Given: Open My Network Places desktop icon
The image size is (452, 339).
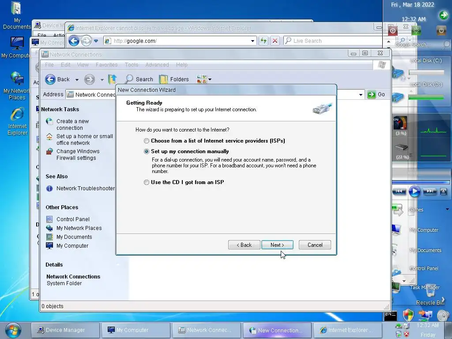Looking at the screenshot, I should pos(16,86).
